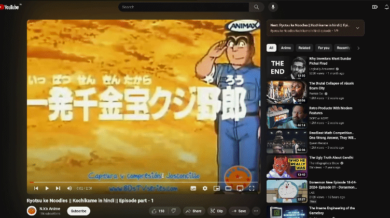Play the paused video

tap(47, 188)
